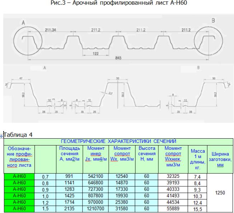Click the A-H60 cell in the 0,8 row

(x=19, y=183)
